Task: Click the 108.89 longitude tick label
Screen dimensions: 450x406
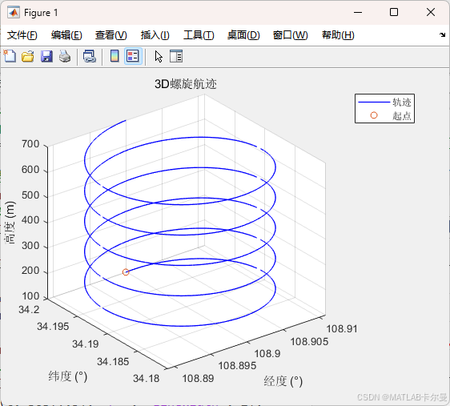Action: point(198,379)
